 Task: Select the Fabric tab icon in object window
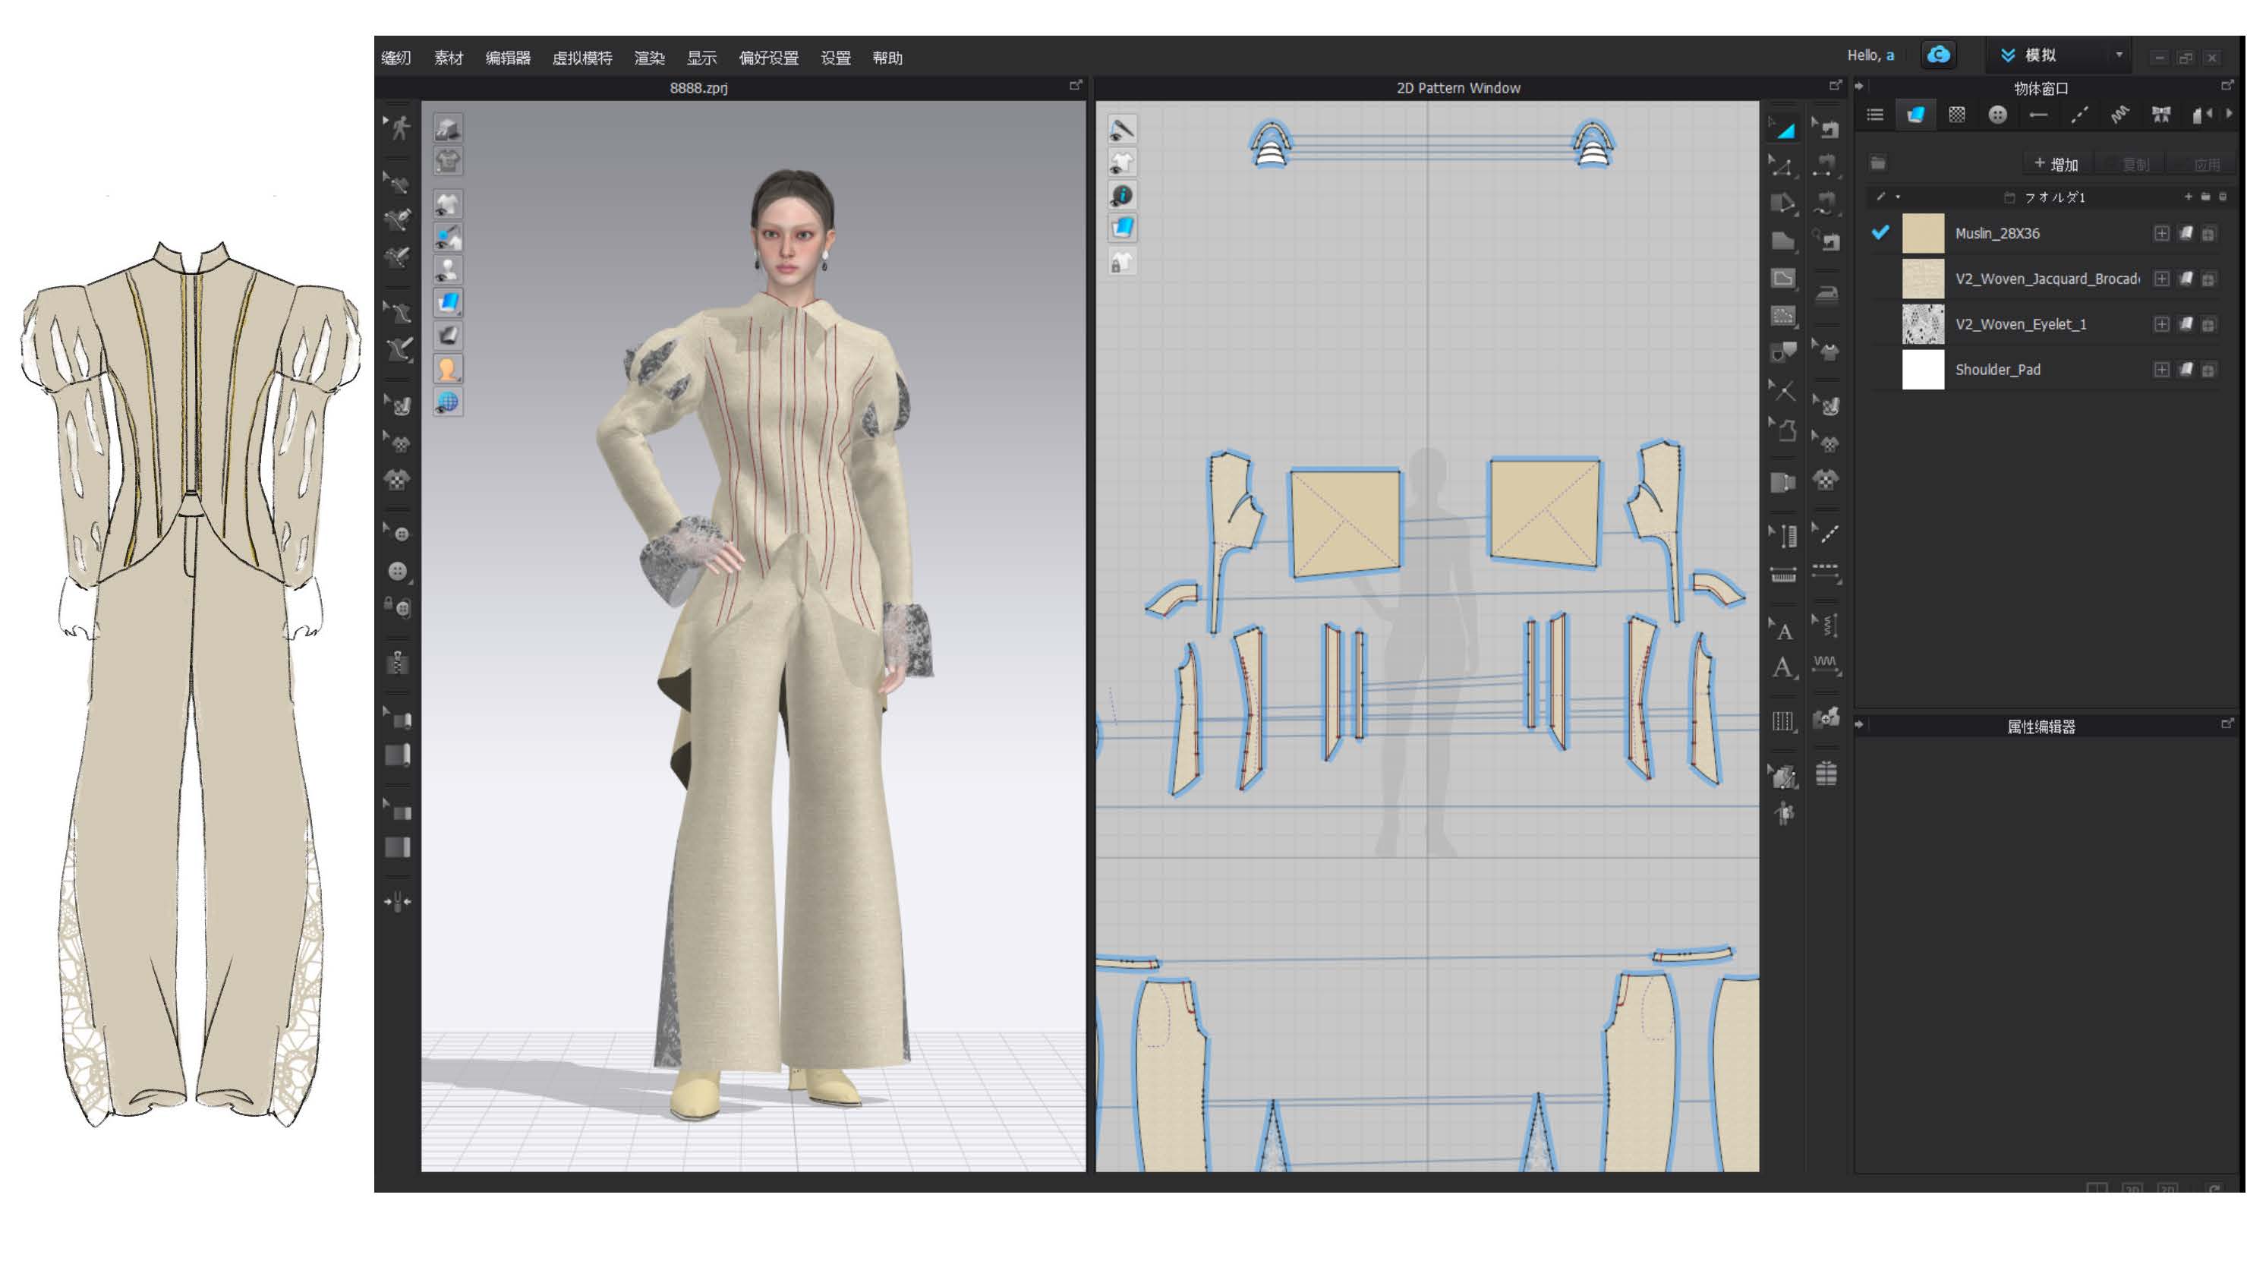point(1915,115)
